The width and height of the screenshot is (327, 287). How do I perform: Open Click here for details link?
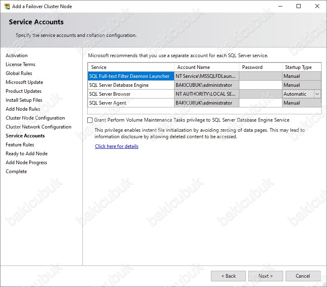tap(116, 146)
